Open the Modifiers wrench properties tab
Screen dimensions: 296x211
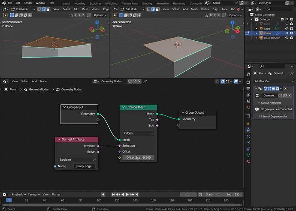pyautogui.click(x=248, y=130)
